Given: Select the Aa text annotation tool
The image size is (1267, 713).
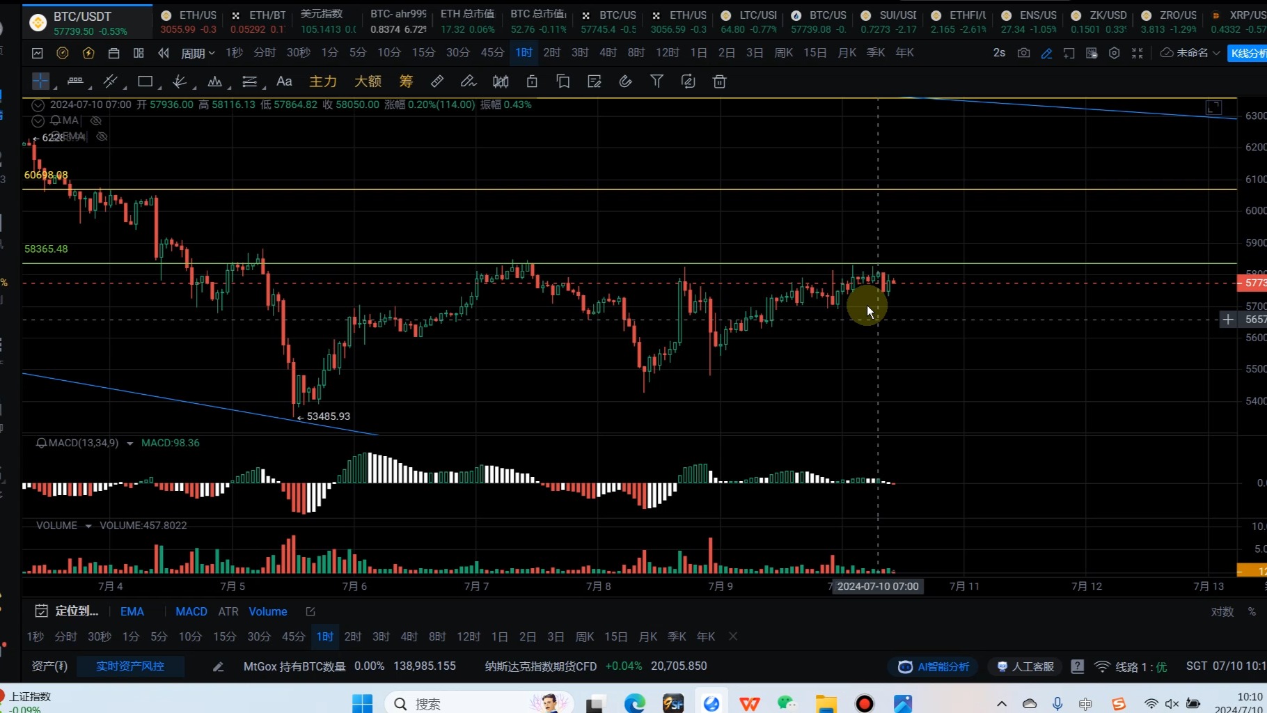Looking at the screenshot, I should (x=284, y=81).
